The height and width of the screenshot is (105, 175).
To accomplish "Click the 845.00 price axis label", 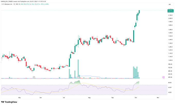I will pyautogui.click(x=170, y=74).
